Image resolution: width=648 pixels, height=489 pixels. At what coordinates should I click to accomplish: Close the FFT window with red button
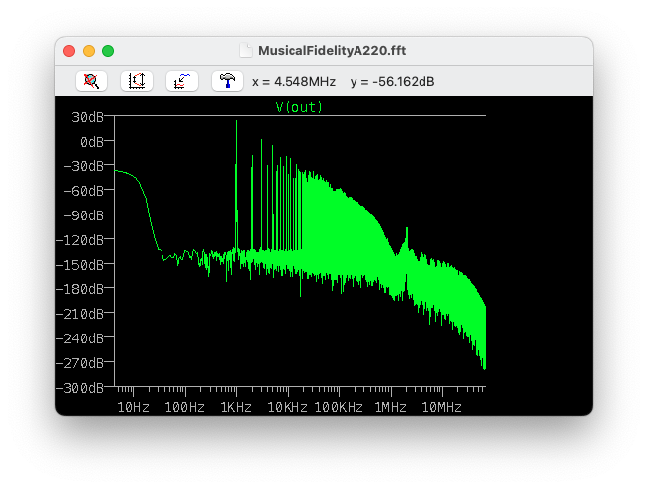(69, 51)
